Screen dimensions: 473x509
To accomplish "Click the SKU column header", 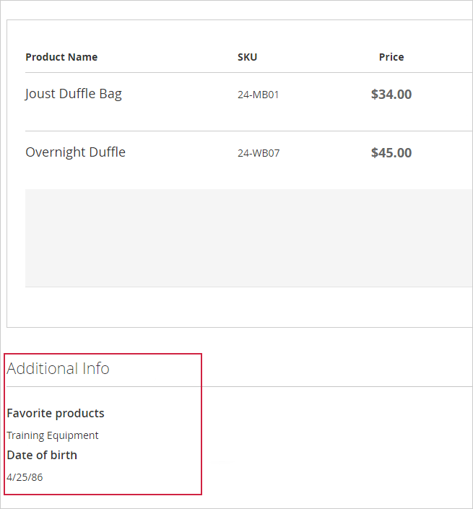I will coord(247,57).
